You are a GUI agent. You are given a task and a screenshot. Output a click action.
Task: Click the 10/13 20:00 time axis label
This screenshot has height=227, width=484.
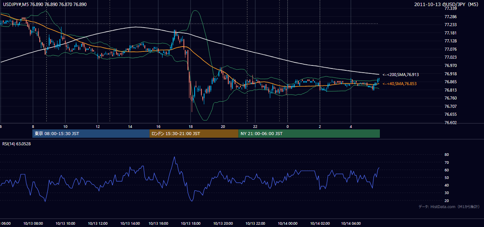click(x=223, y=223)
